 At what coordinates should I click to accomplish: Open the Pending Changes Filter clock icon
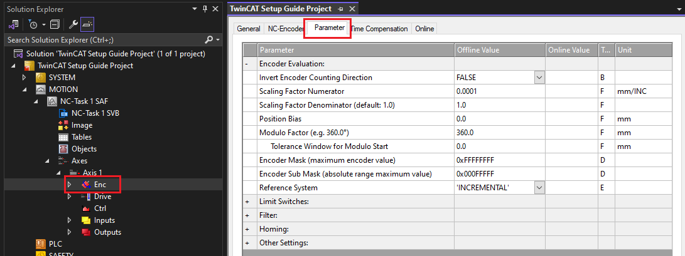[33, 24]
